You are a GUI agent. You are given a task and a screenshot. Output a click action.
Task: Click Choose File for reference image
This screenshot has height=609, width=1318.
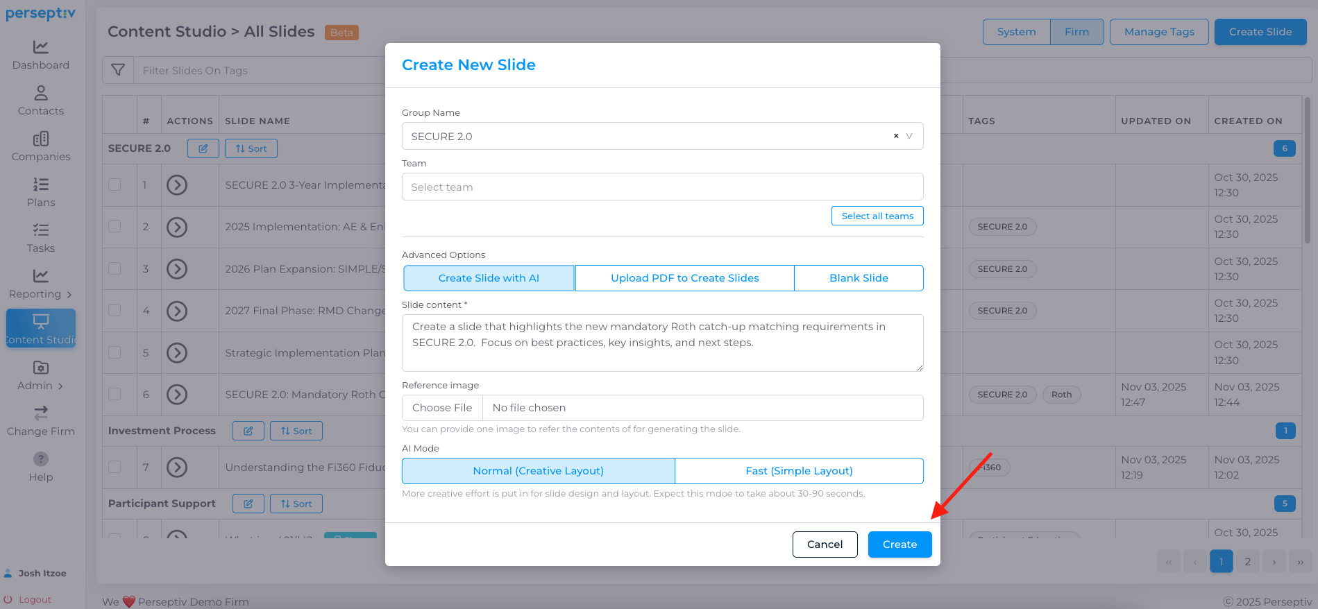coord(442,408)
